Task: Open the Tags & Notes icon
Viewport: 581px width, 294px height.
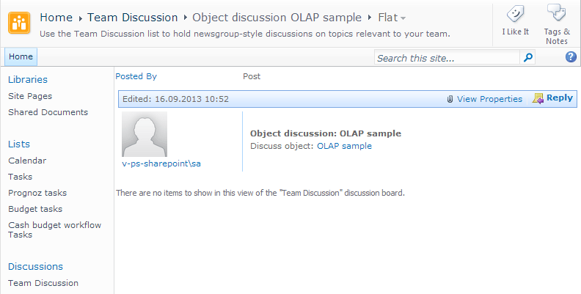Action: click(557, 13)
